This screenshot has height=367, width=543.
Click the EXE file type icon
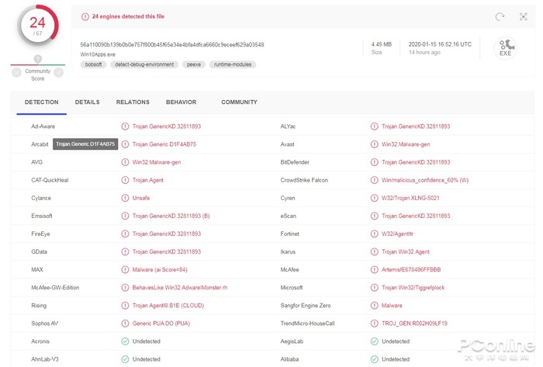pyautogui.click(x=507, y=49)
